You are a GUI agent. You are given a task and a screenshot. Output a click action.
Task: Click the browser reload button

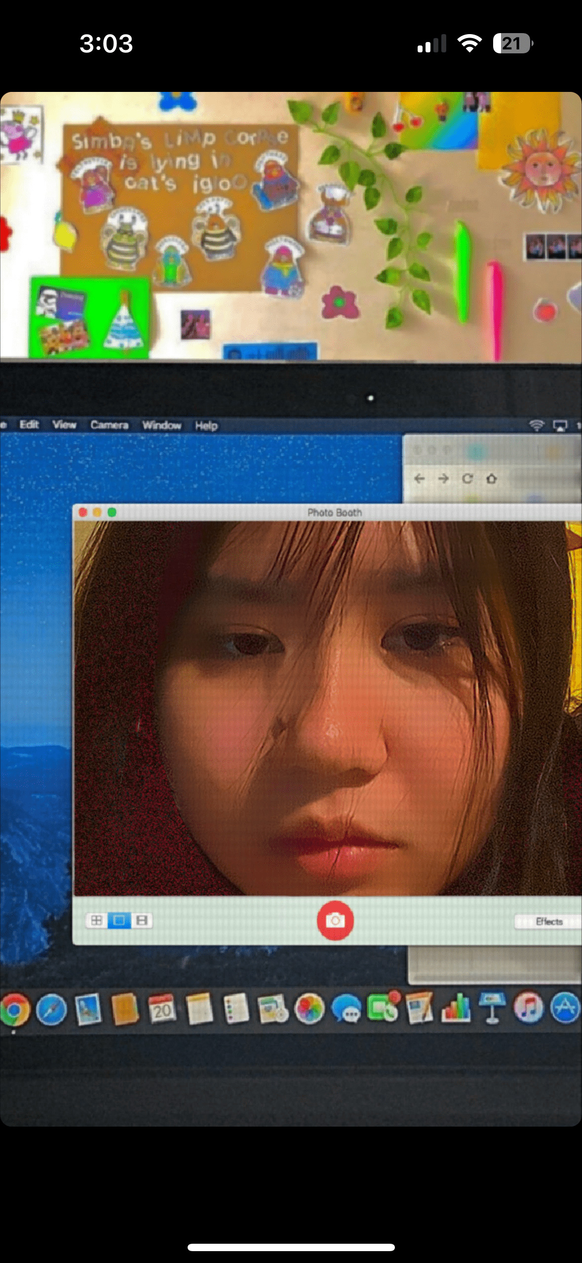click(x=467, y=478)
